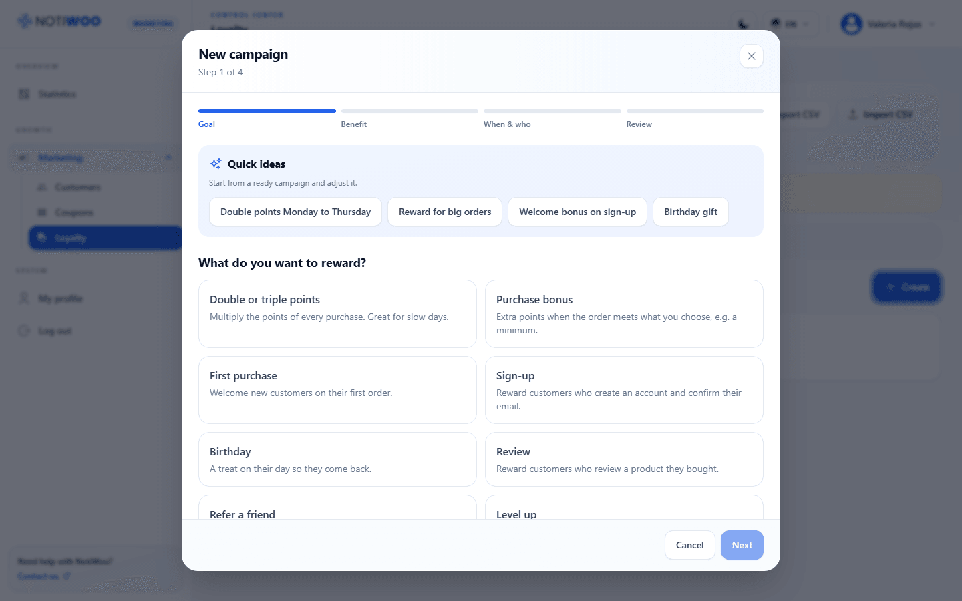
Task: Toggle dark mode moon icon in the page header
Action: point(743,24)
